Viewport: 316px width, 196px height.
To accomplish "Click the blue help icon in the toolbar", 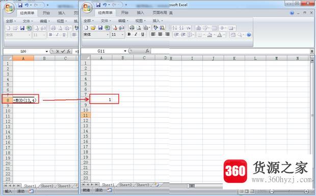I will coord(249,35).
